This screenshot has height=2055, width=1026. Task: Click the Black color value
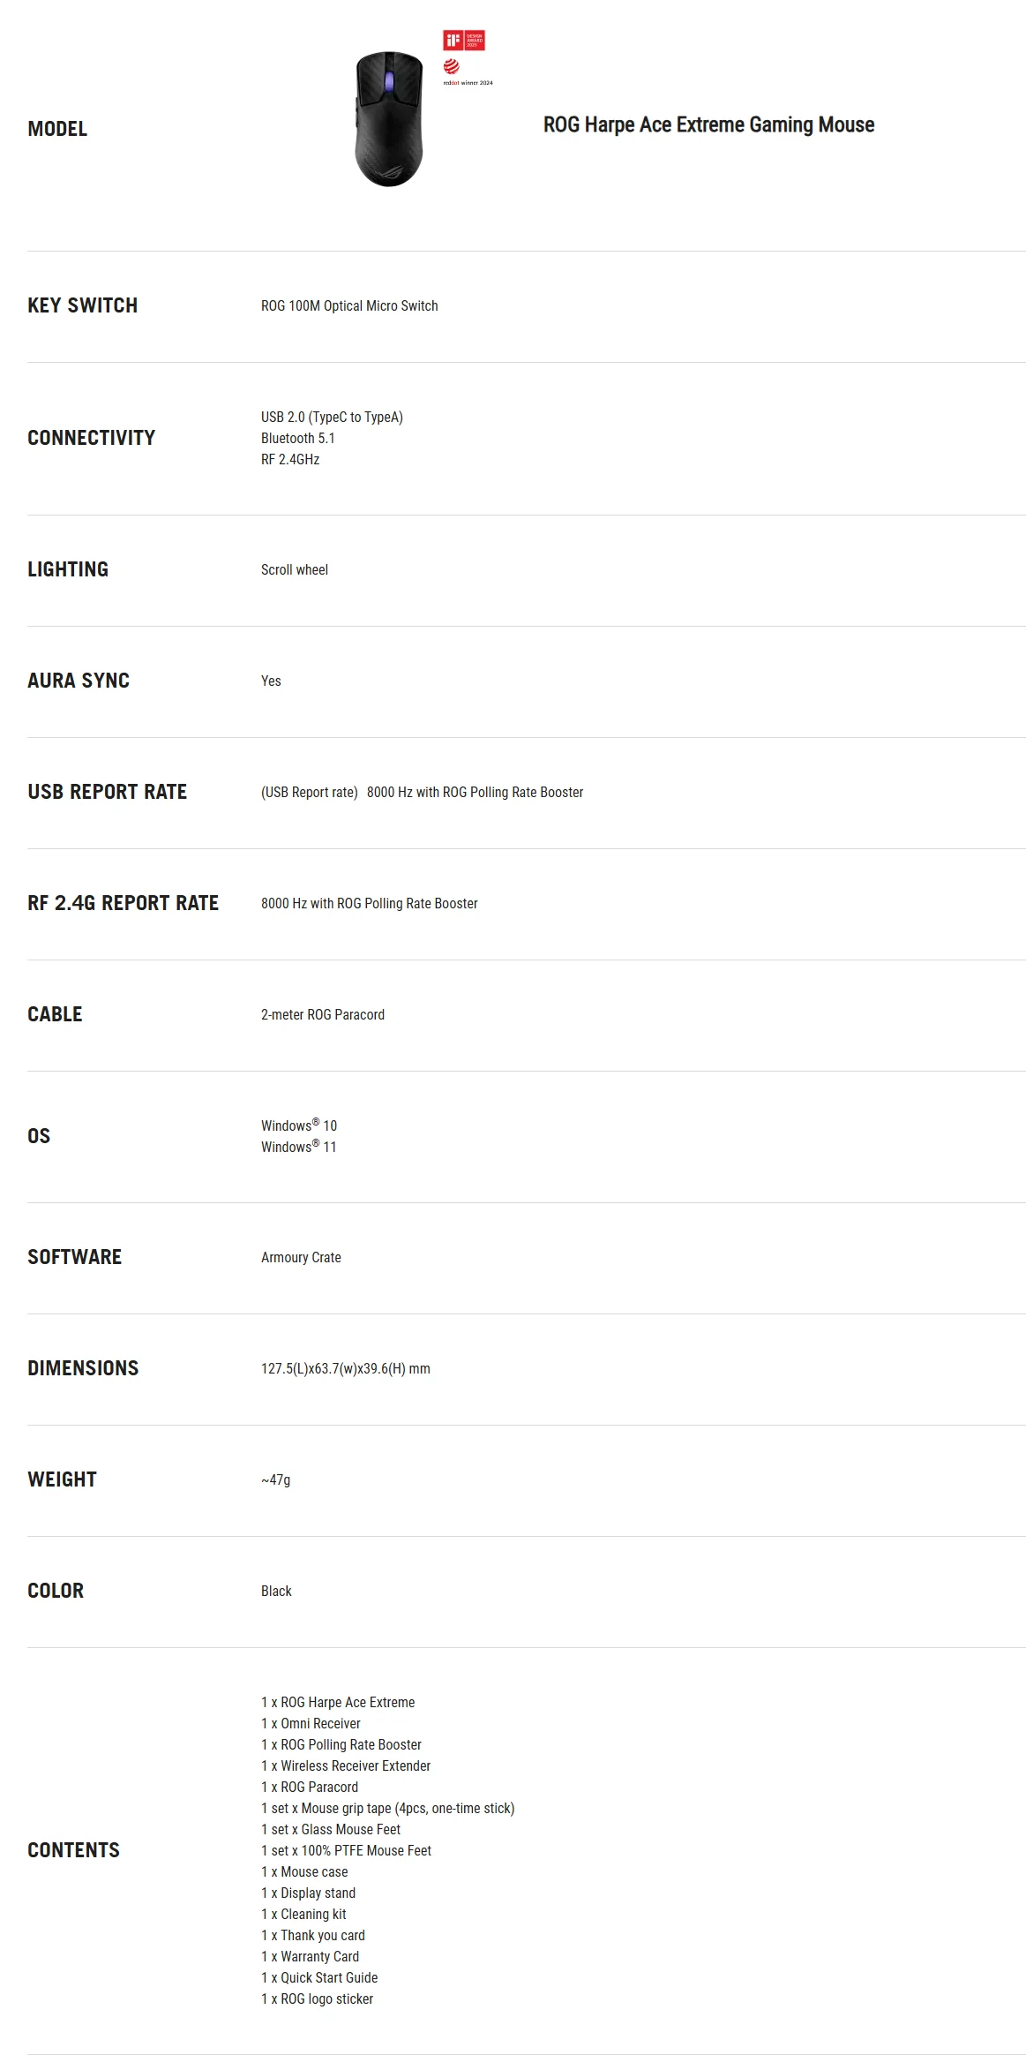[276, 1591]
